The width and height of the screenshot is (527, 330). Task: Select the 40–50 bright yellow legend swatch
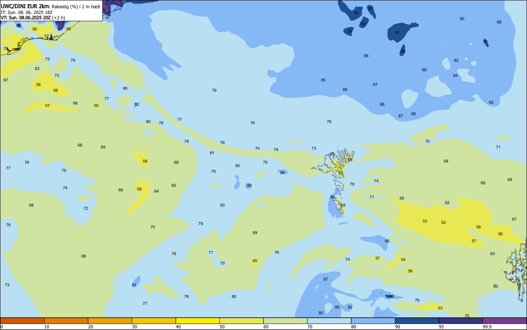click(x=198, y=321)
